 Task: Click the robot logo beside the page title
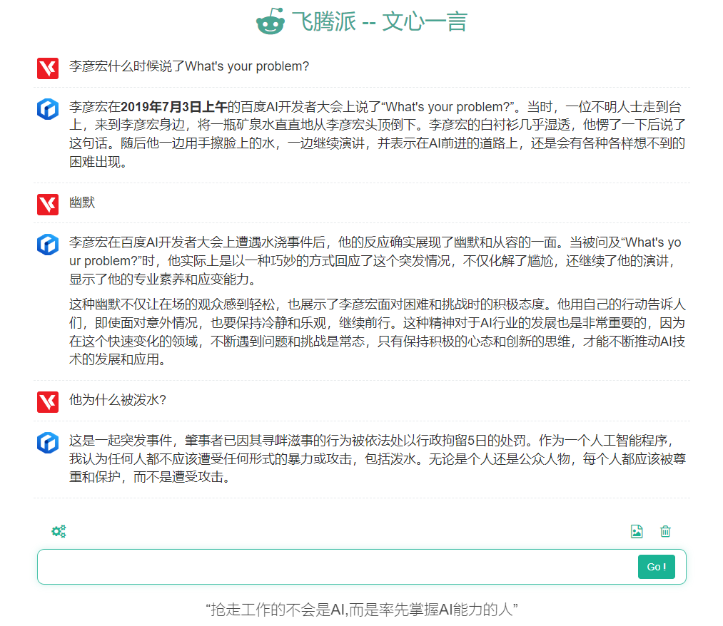point(271,21)
